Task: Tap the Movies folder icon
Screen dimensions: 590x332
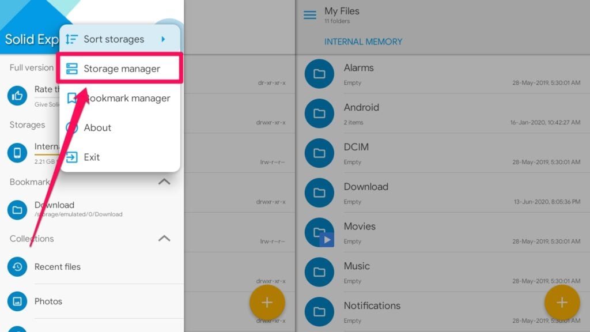Action: tap(319, 232)
